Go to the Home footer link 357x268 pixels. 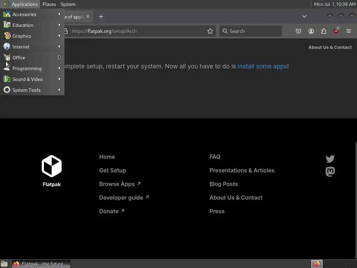click(107, 157)
